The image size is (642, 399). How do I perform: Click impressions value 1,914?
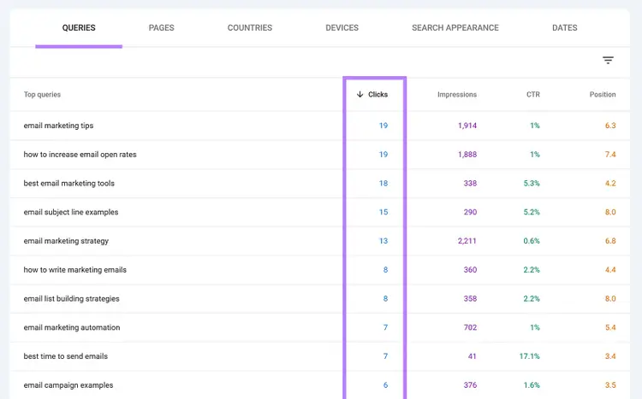click(467, 126)
